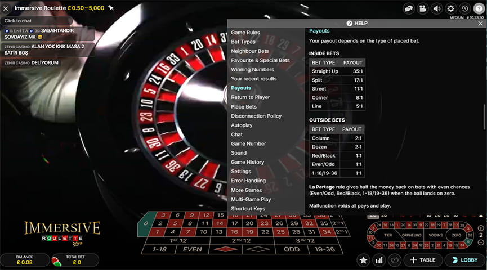Click the help panel scrollbar
487x270 pixels.
484,117
